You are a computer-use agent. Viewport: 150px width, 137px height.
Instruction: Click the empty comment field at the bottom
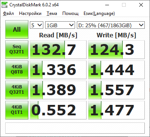(75, 128)
